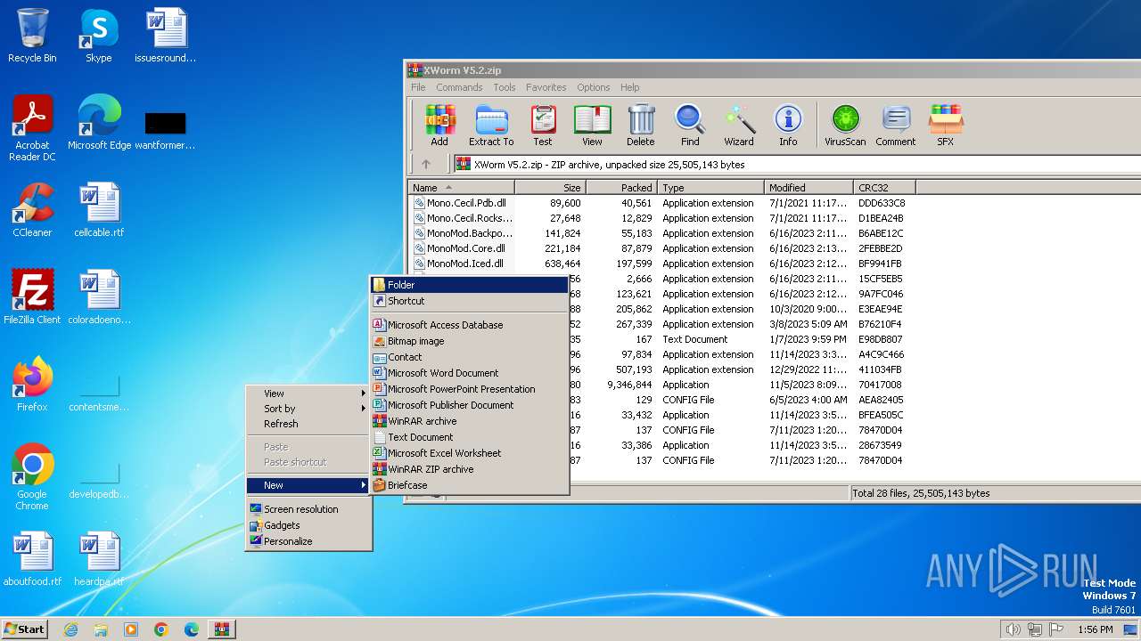Open the Find magnifier tool
The width and height of the screenshot is (1141, 641).
690,126
